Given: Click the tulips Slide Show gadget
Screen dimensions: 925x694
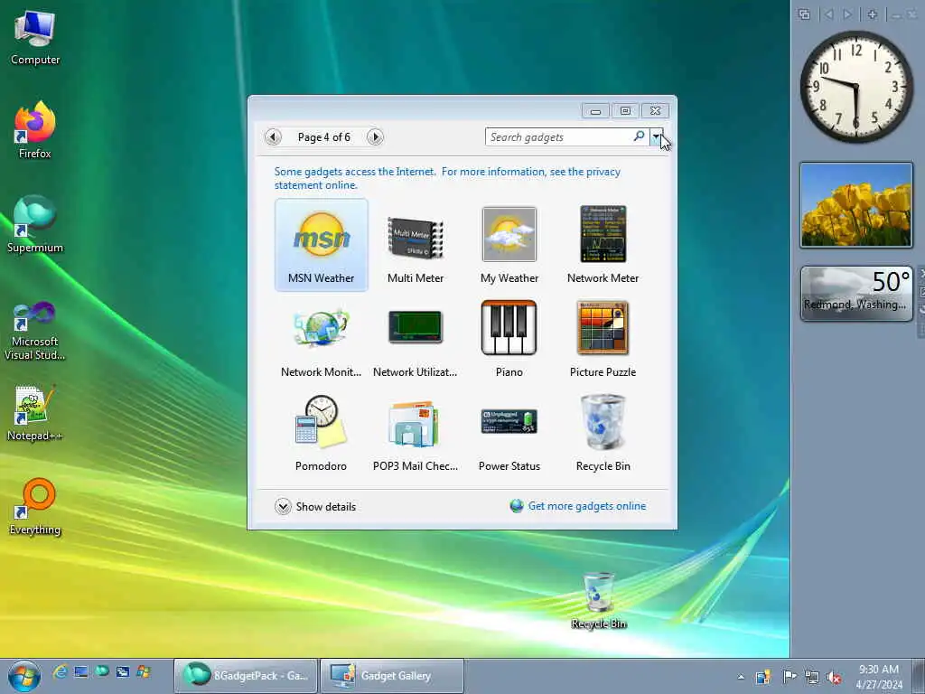Looking at the screenshot, I should coord(856,205).
